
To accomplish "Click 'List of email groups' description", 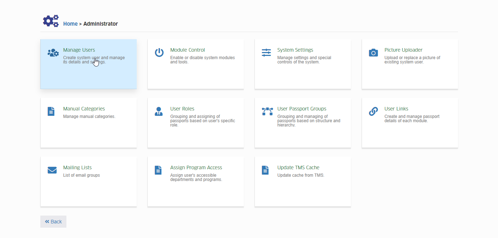I will (81, 175).
